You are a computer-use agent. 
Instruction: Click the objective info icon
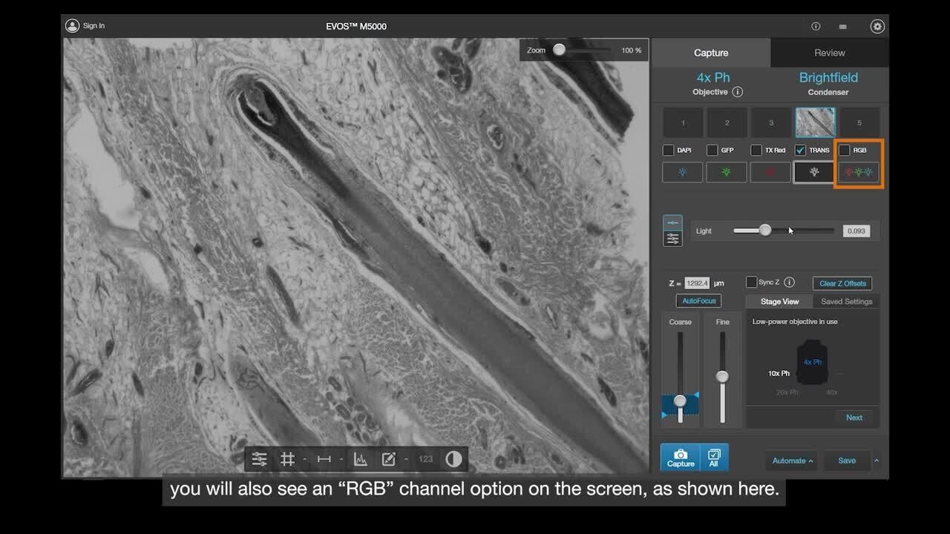(738, 92)
